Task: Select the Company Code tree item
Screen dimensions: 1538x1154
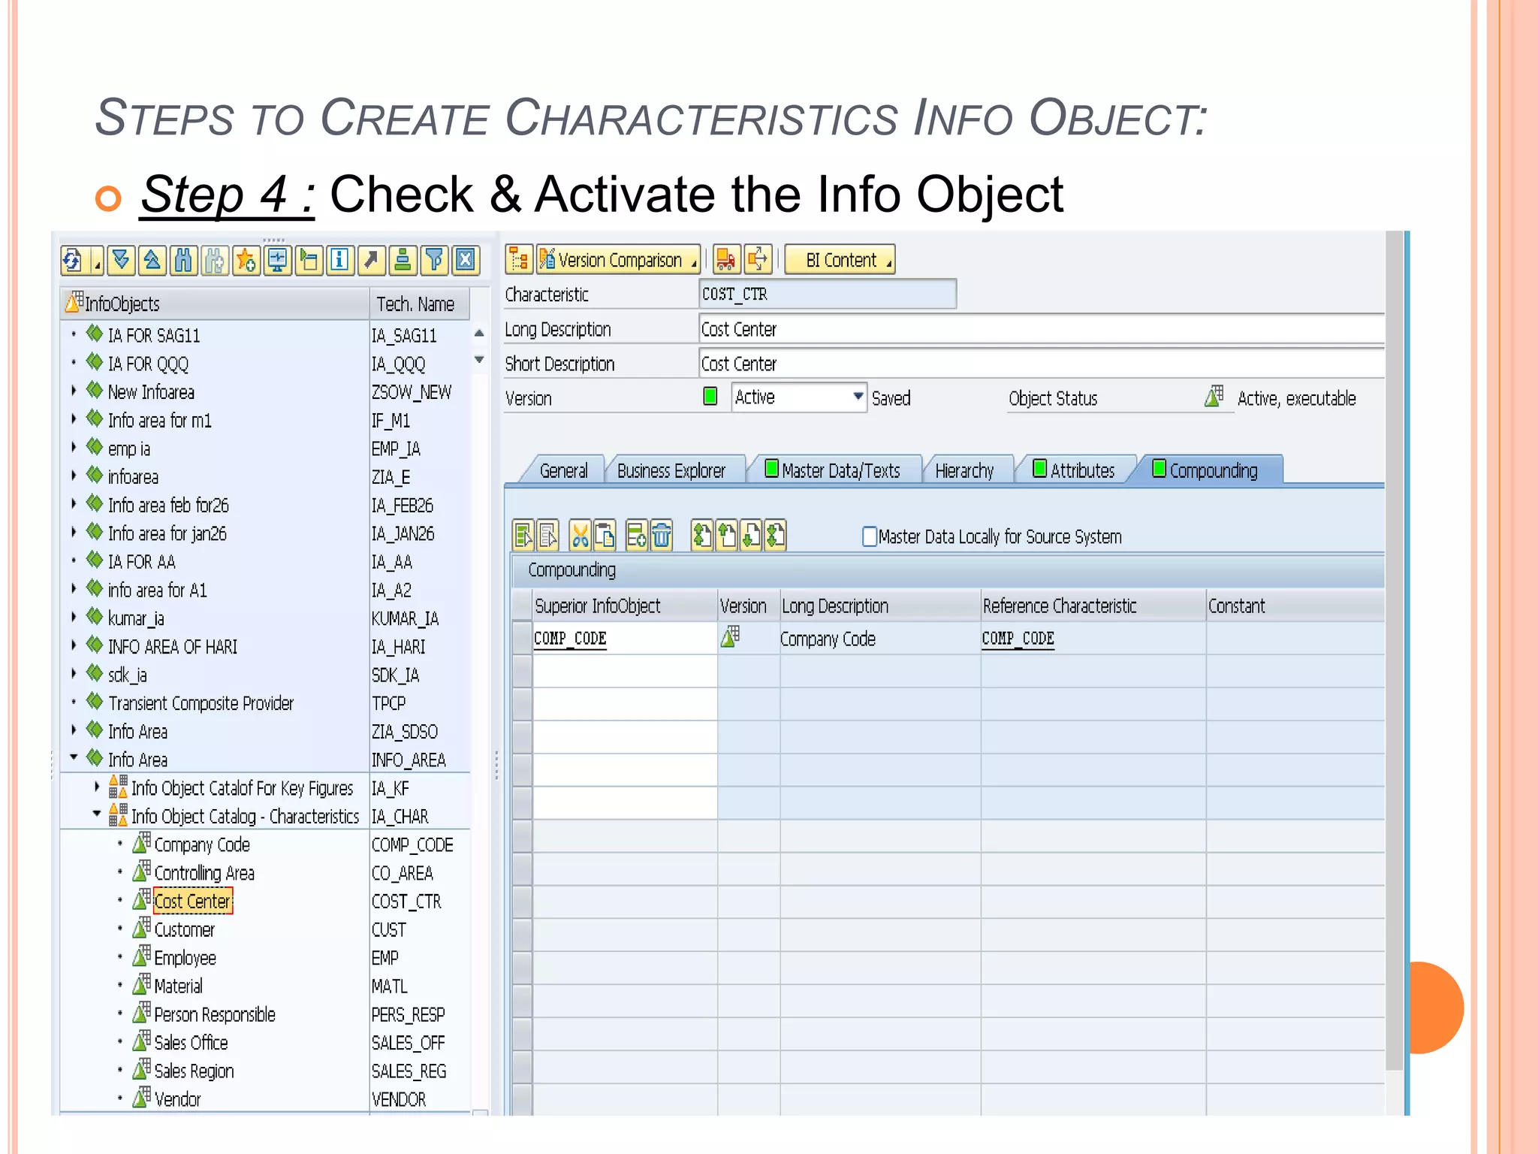Action: coord(202,844)
